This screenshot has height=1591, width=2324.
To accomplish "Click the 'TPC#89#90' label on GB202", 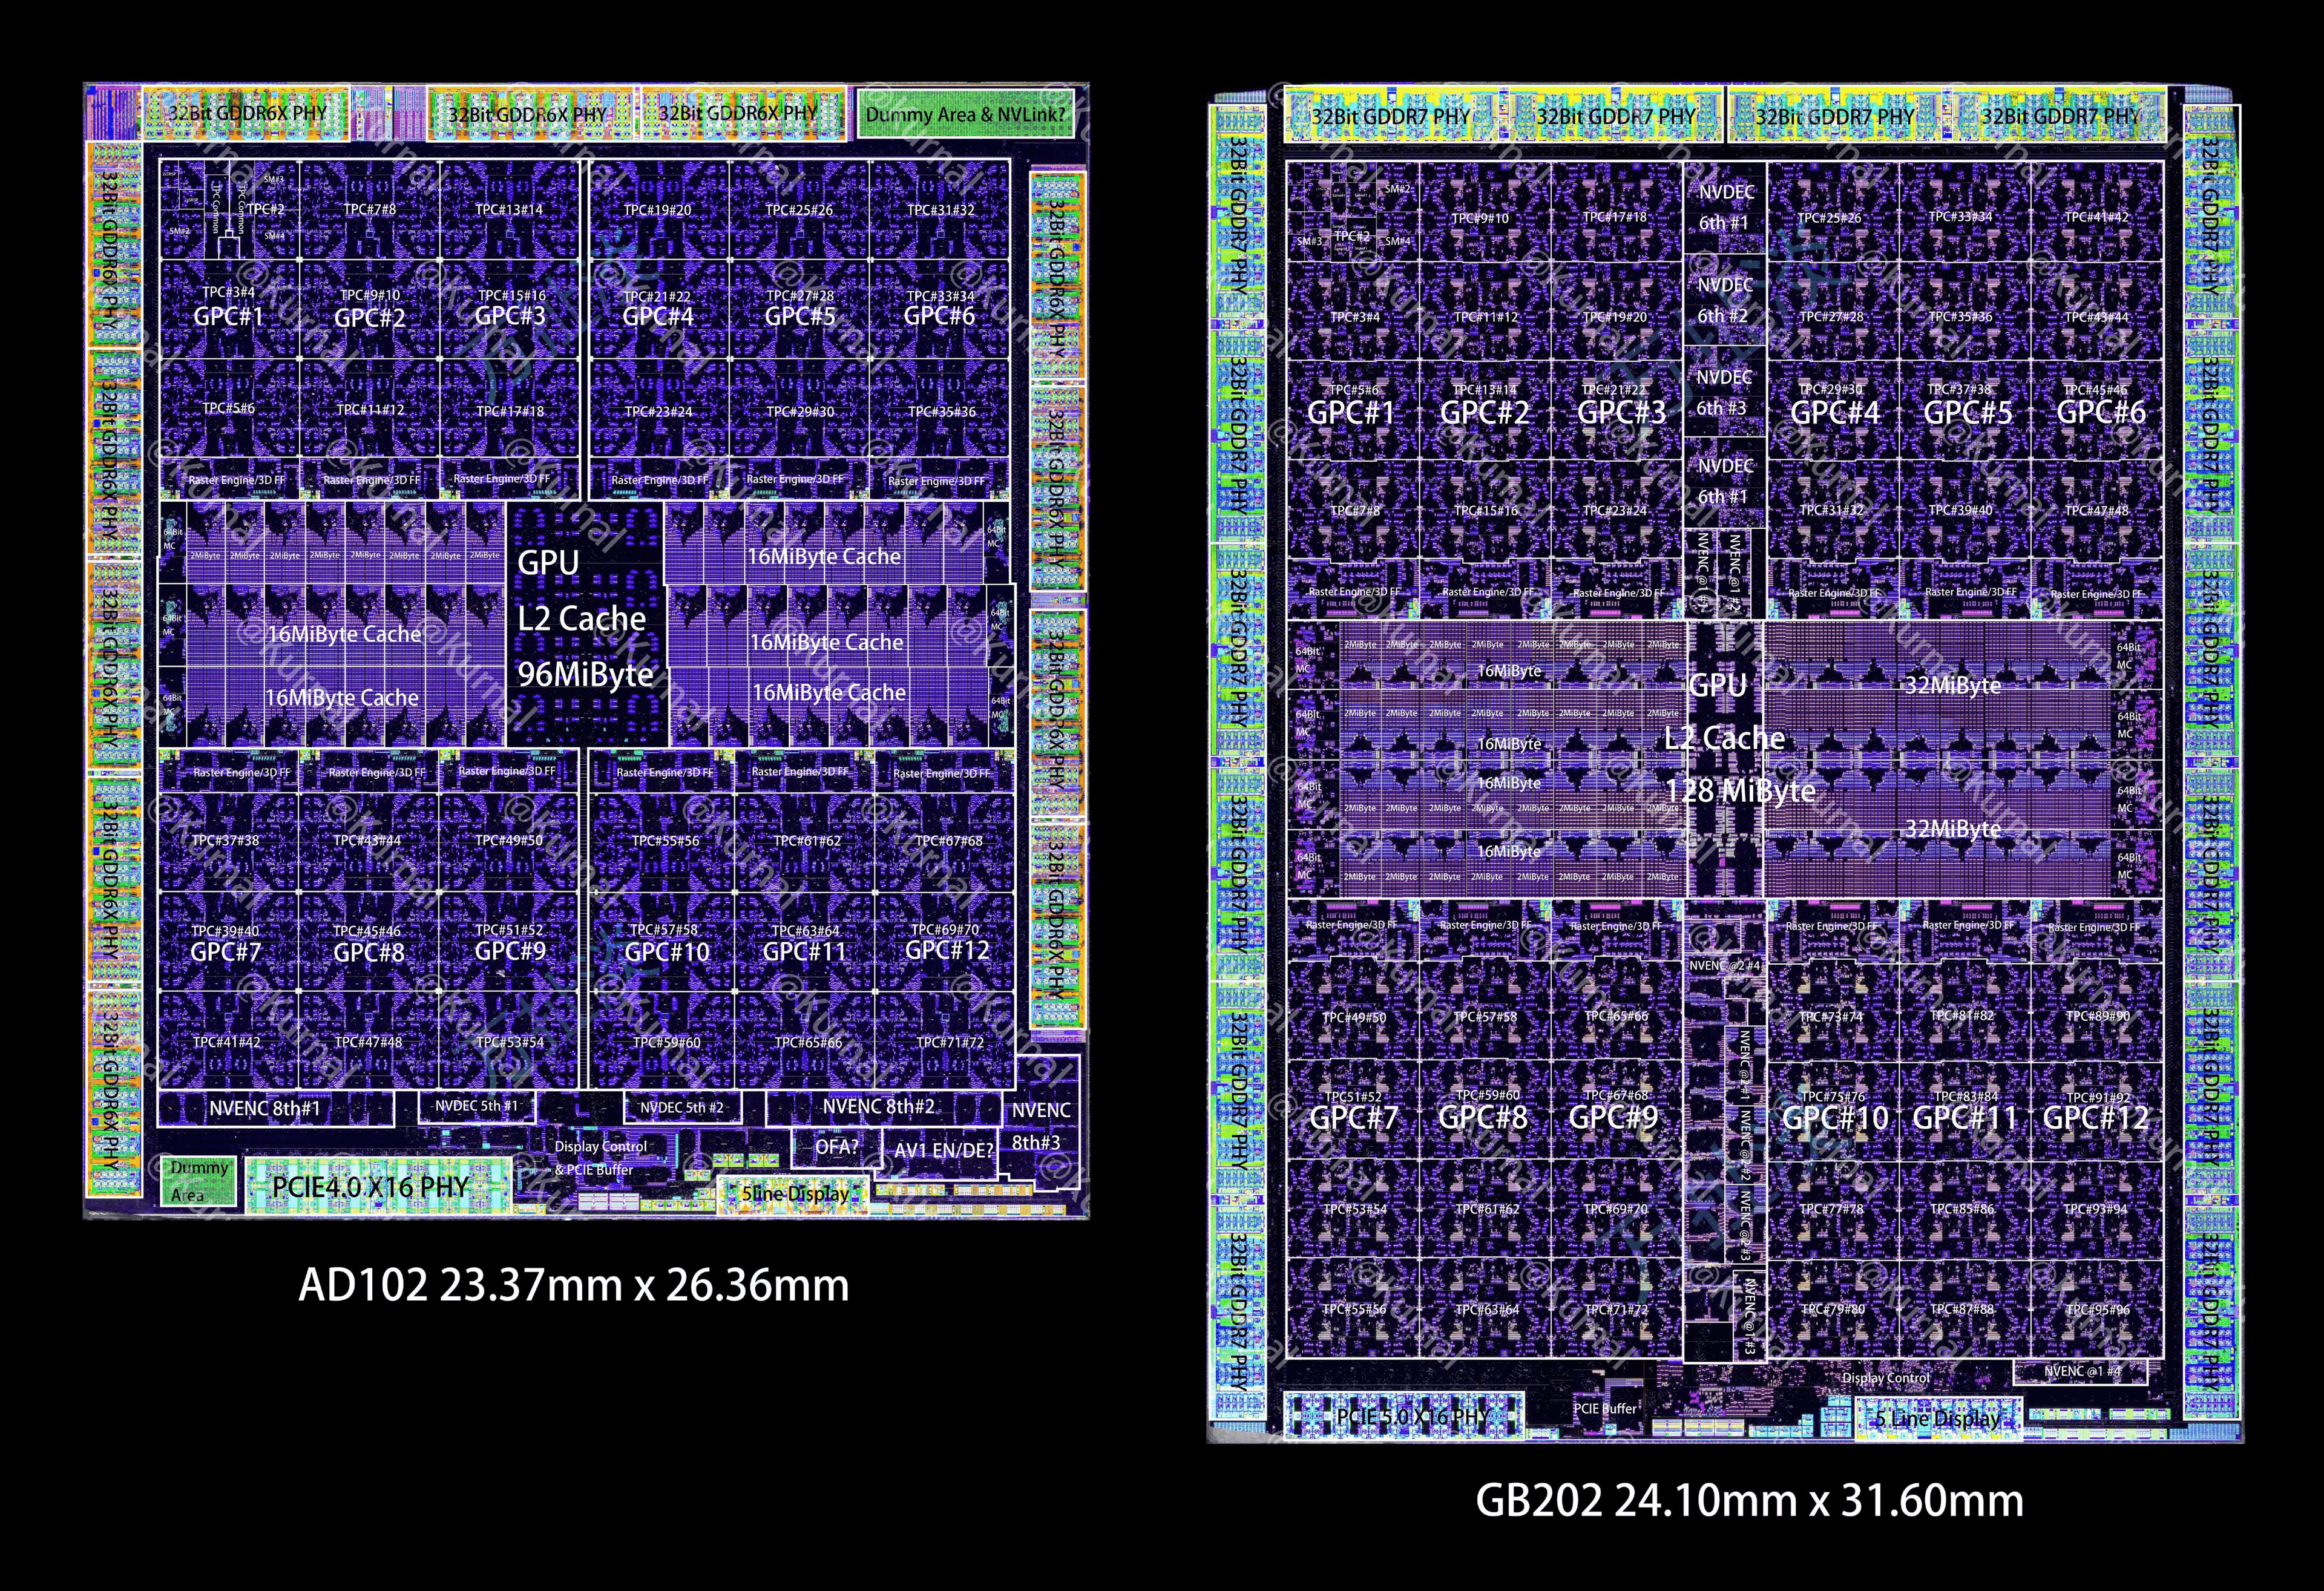I will 2097,1016.
